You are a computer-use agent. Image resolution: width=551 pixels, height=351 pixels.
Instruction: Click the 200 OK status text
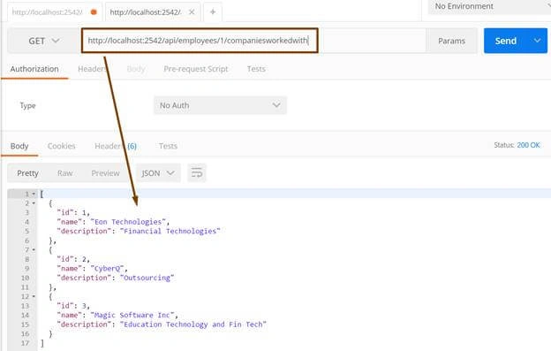tap(529, 145)
